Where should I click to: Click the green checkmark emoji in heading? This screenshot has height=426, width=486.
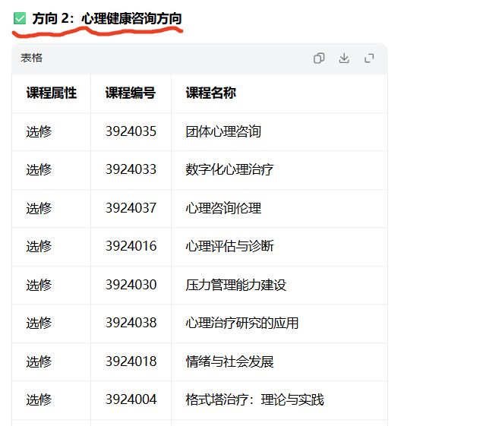tap(20, 18)
